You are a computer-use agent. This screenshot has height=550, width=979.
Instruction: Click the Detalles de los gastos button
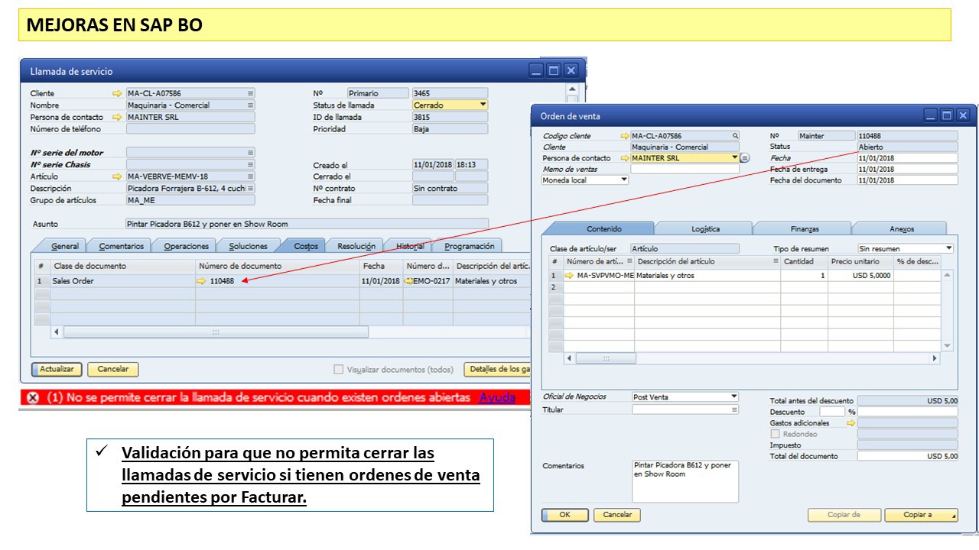point(497,369)
